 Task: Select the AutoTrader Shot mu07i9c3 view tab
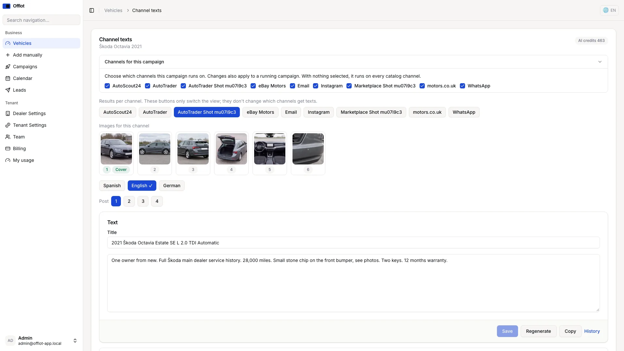pyautogui.click(x=207, y=112)
